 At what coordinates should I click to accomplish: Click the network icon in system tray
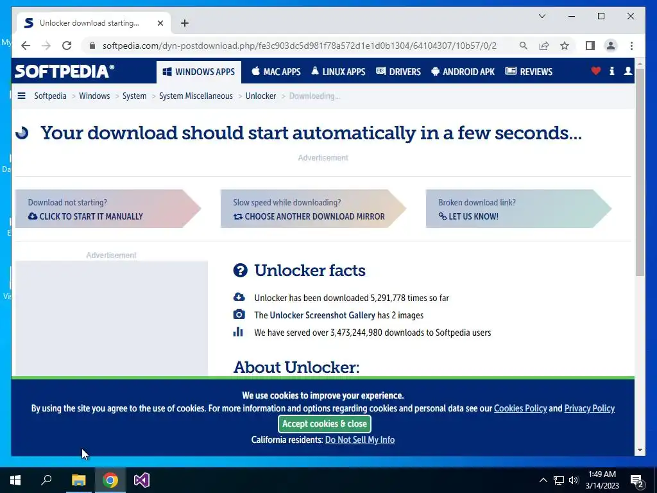click(559, 480)
